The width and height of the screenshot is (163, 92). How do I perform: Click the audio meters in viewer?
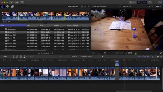pyautogui.click(x=136, y=53)
